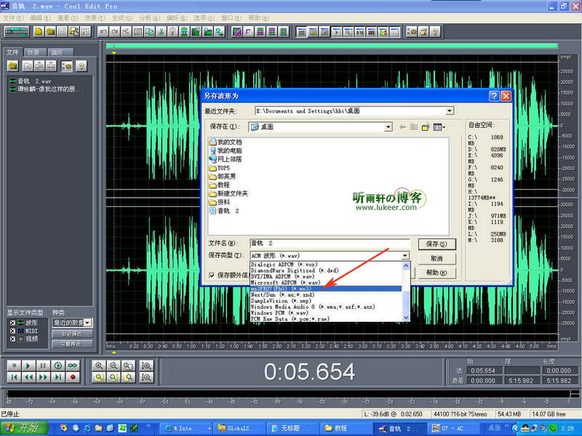Viewport: 582px width, 436px height.
Task: Click the Zoom Out Full icon
Action: pyautogui.click(x=128, y=366)
